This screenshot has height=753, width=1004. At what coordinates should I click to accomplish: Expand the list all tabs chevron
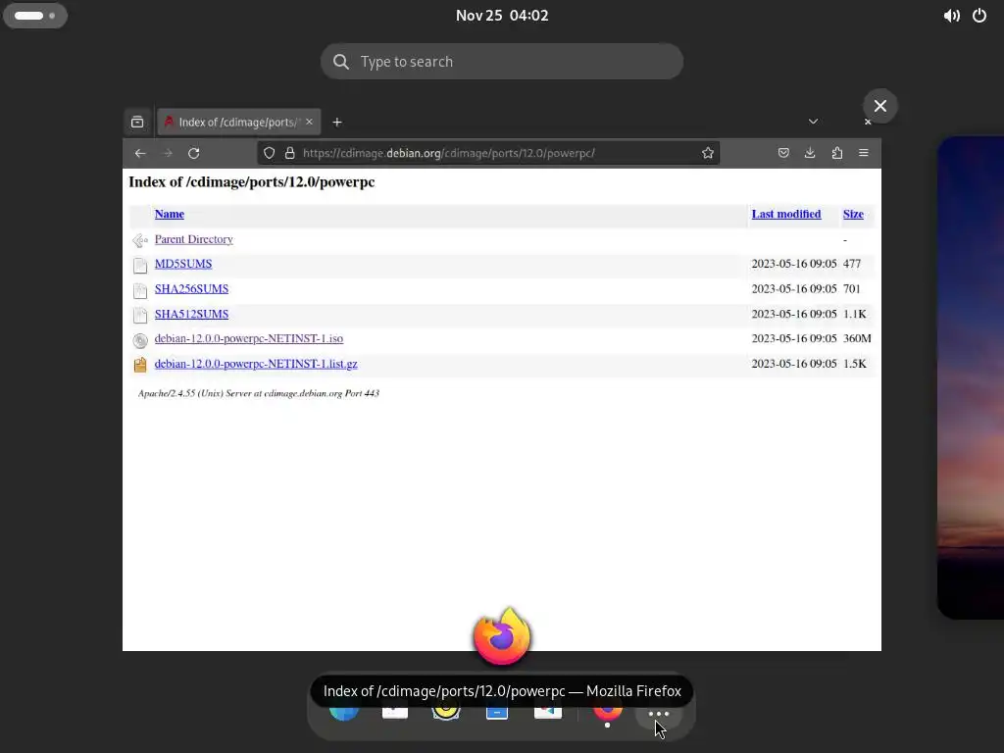813,122
